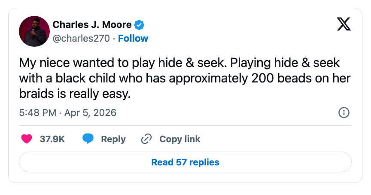This screenshot has width=371, height=195.
Task: Click the tweet's first line of text
Action: pos(179,63)
